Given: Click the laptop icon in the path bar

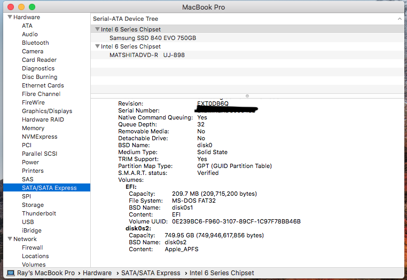Looking at the screenshot, I should tap(11, 273).
